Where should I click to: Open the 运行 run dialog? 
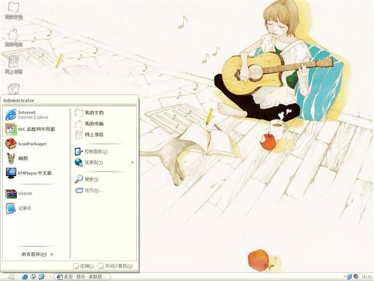(x=104, y=190)
